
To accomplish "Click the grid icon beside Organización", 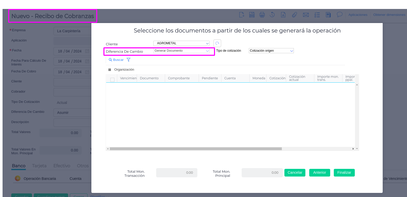I will click(110, 70).
